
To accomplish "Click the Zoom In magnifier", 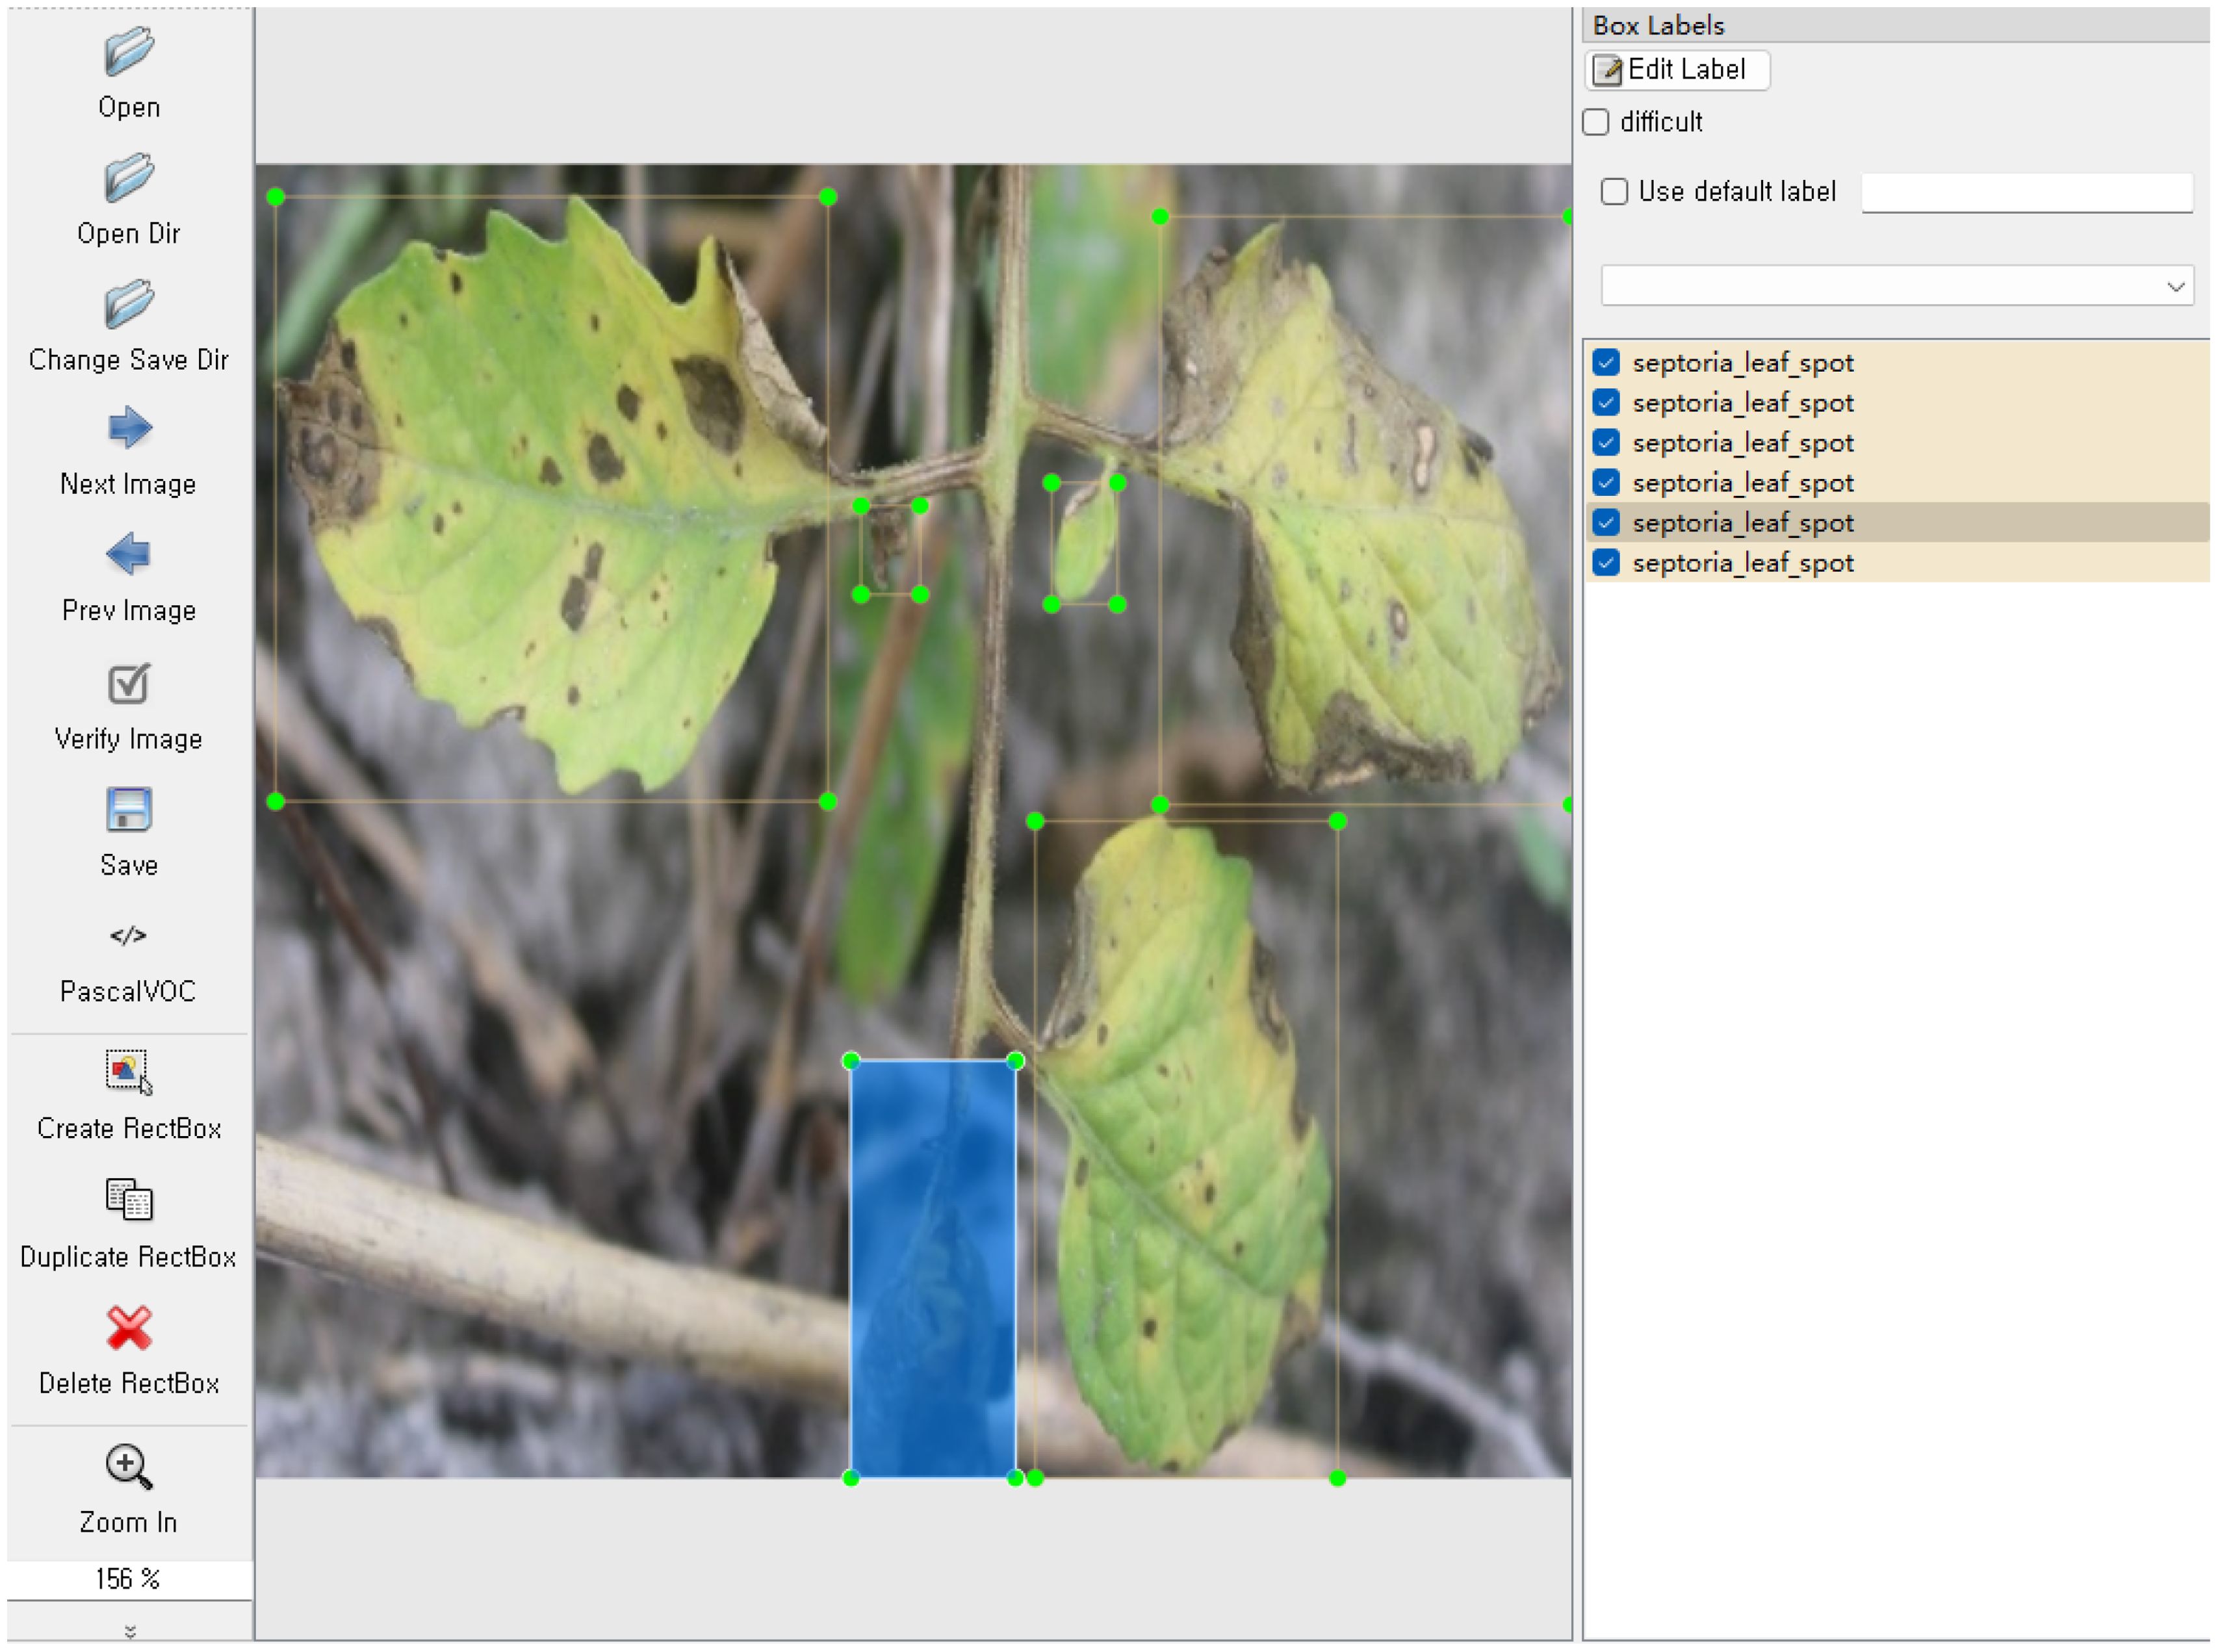I will 128,1466.
